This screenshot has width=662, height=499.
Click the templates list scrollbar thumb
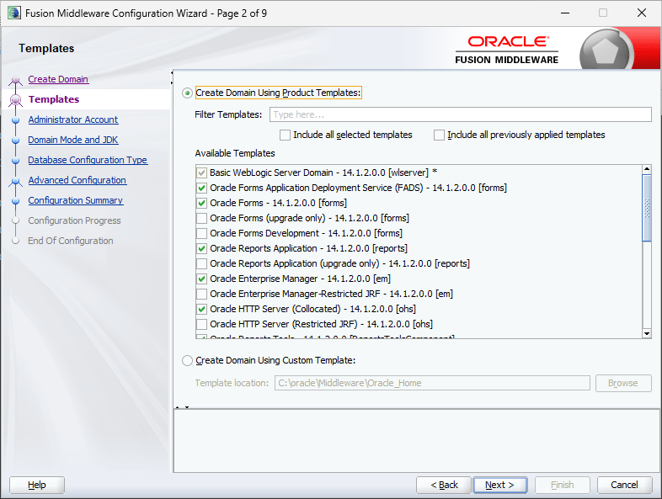click(x=646, y=208)
